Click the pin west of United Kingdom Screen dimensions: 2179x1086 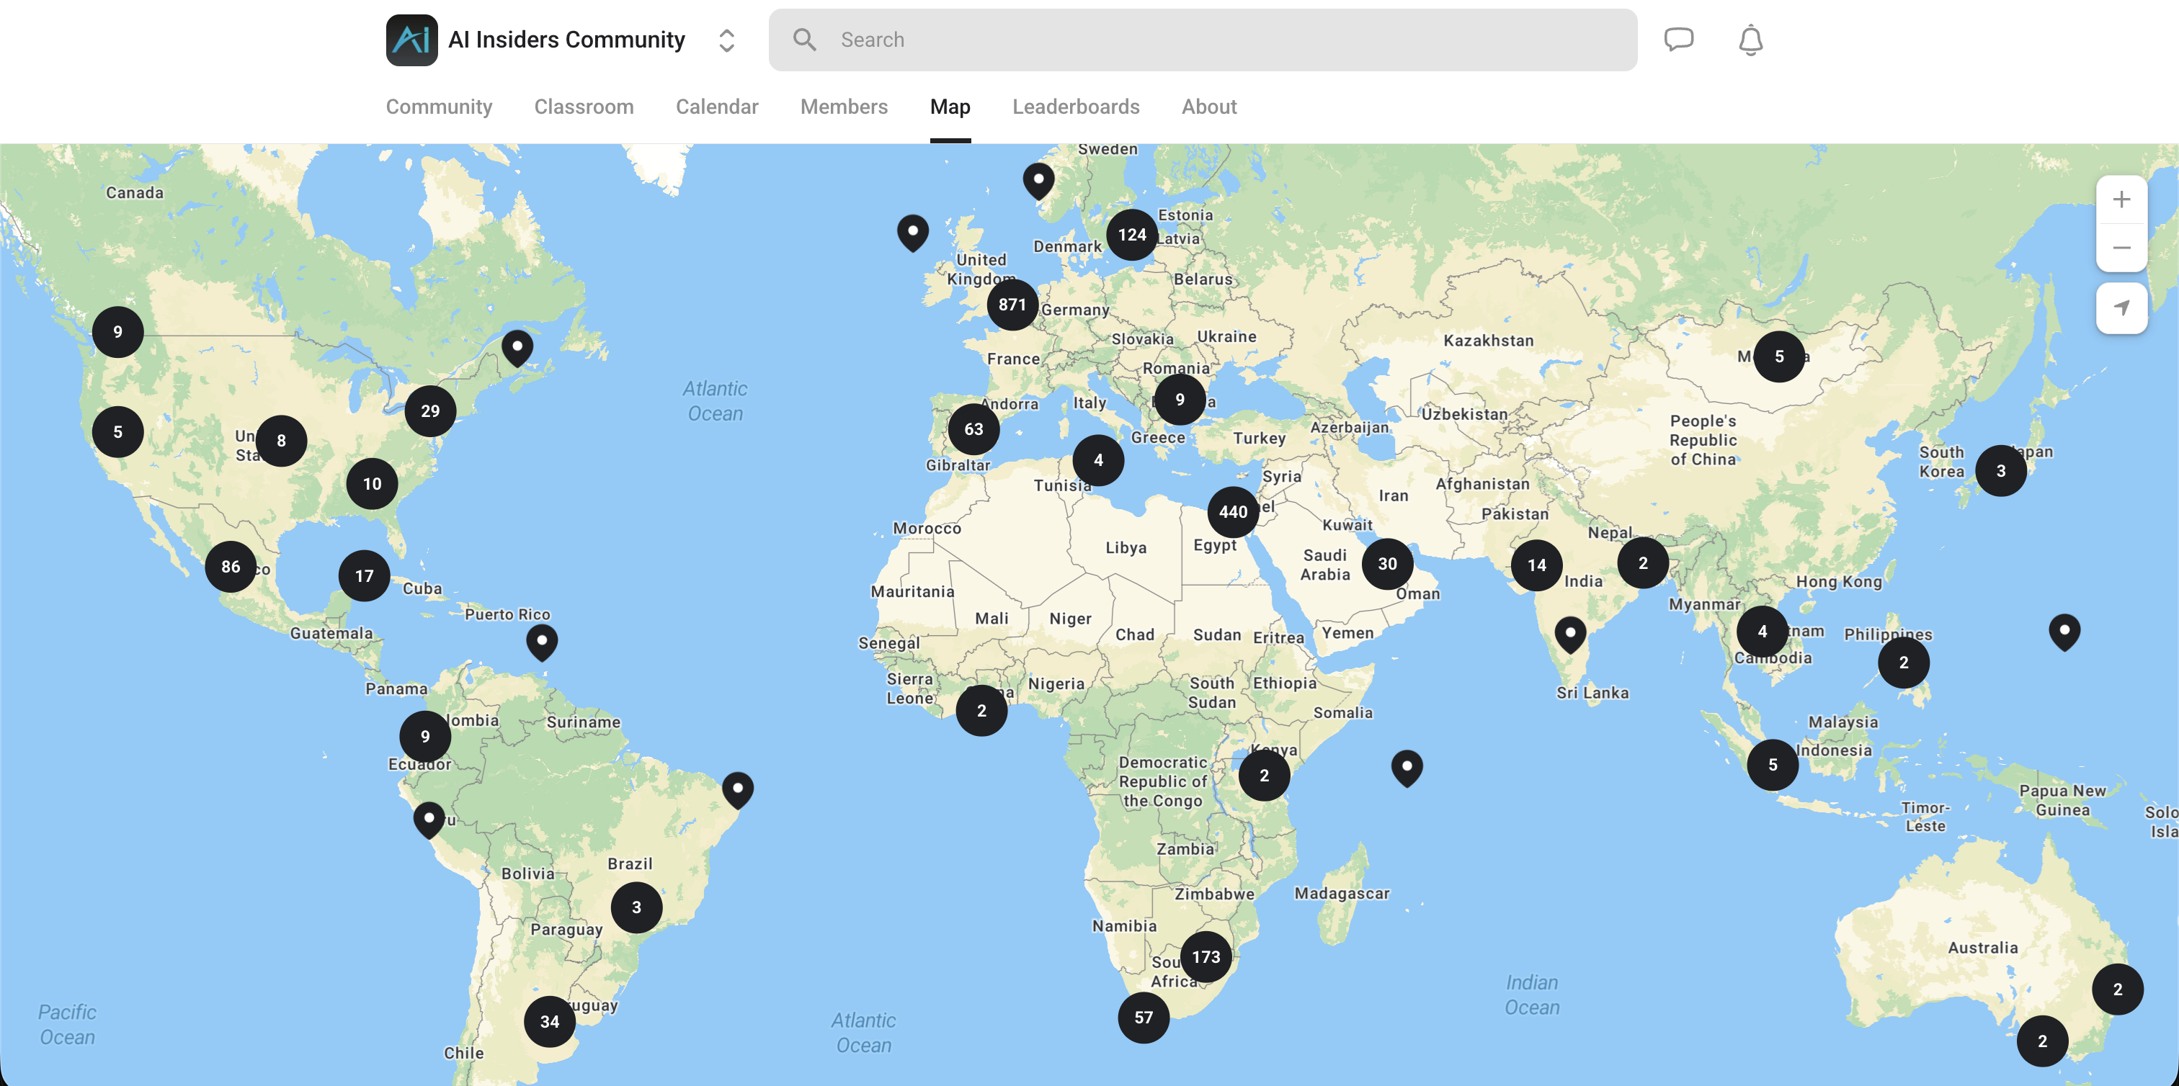[x=912, y=233]
